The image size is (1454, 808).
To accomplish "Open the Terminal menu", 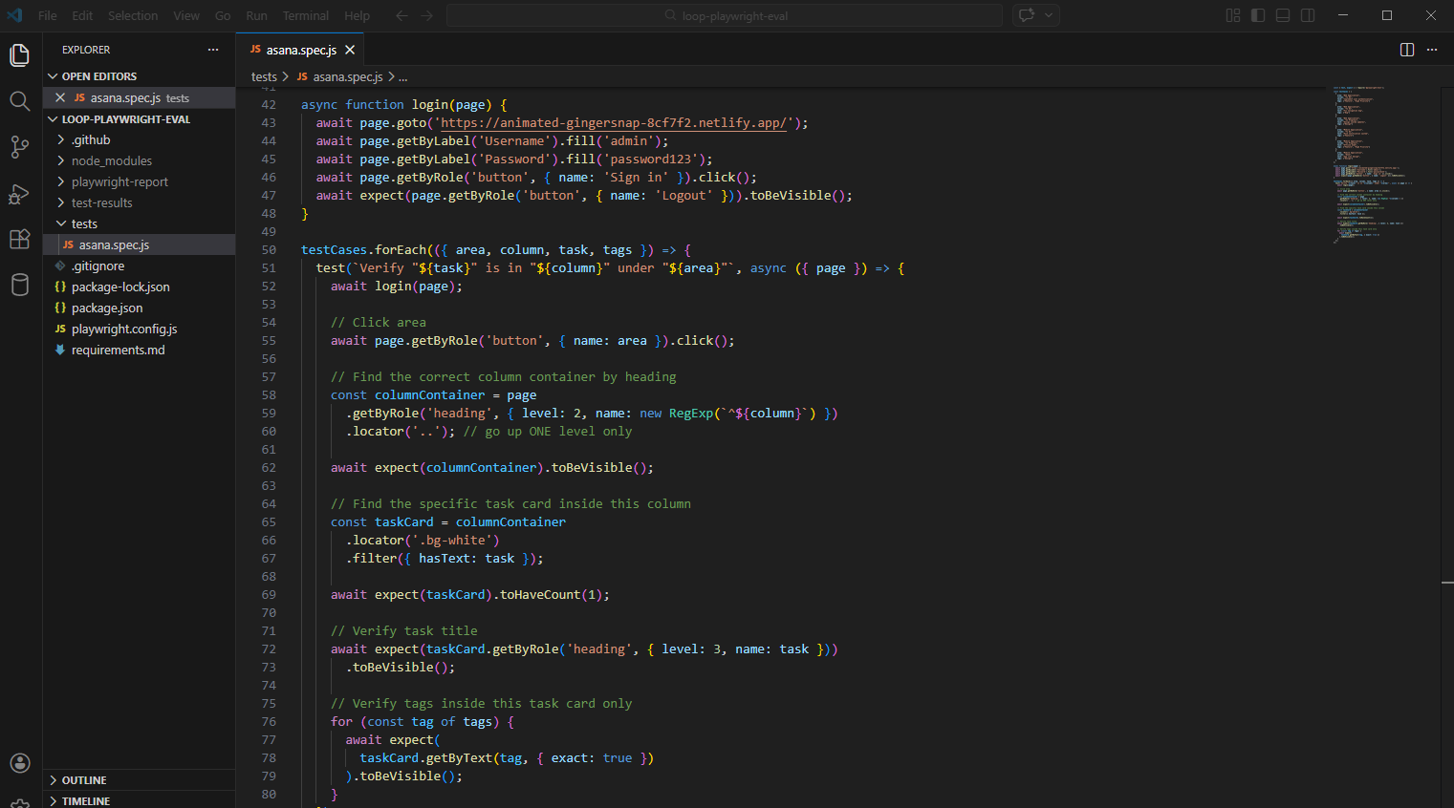I will point(305,15).
